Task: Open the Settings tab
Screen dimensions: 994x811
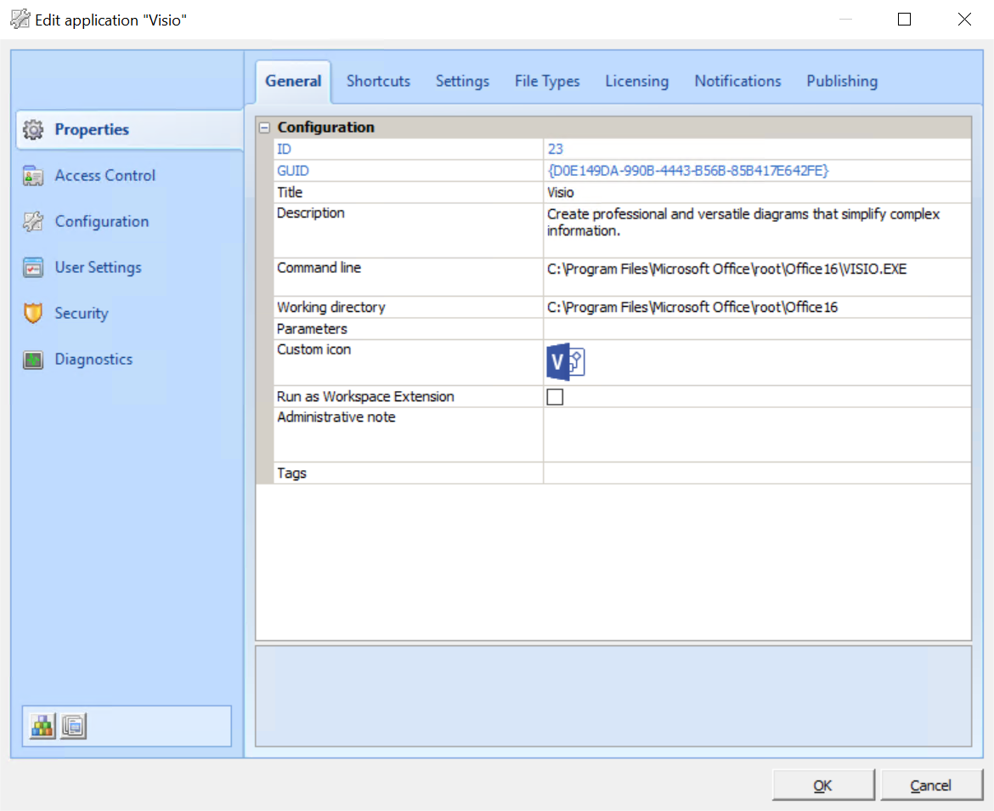Action: [x=463, y=81]
